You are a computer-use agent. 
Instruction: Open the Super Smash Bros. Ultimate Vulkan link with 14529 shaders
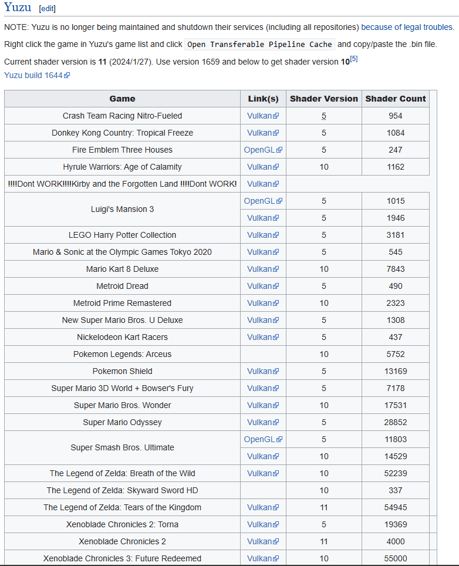263,456
